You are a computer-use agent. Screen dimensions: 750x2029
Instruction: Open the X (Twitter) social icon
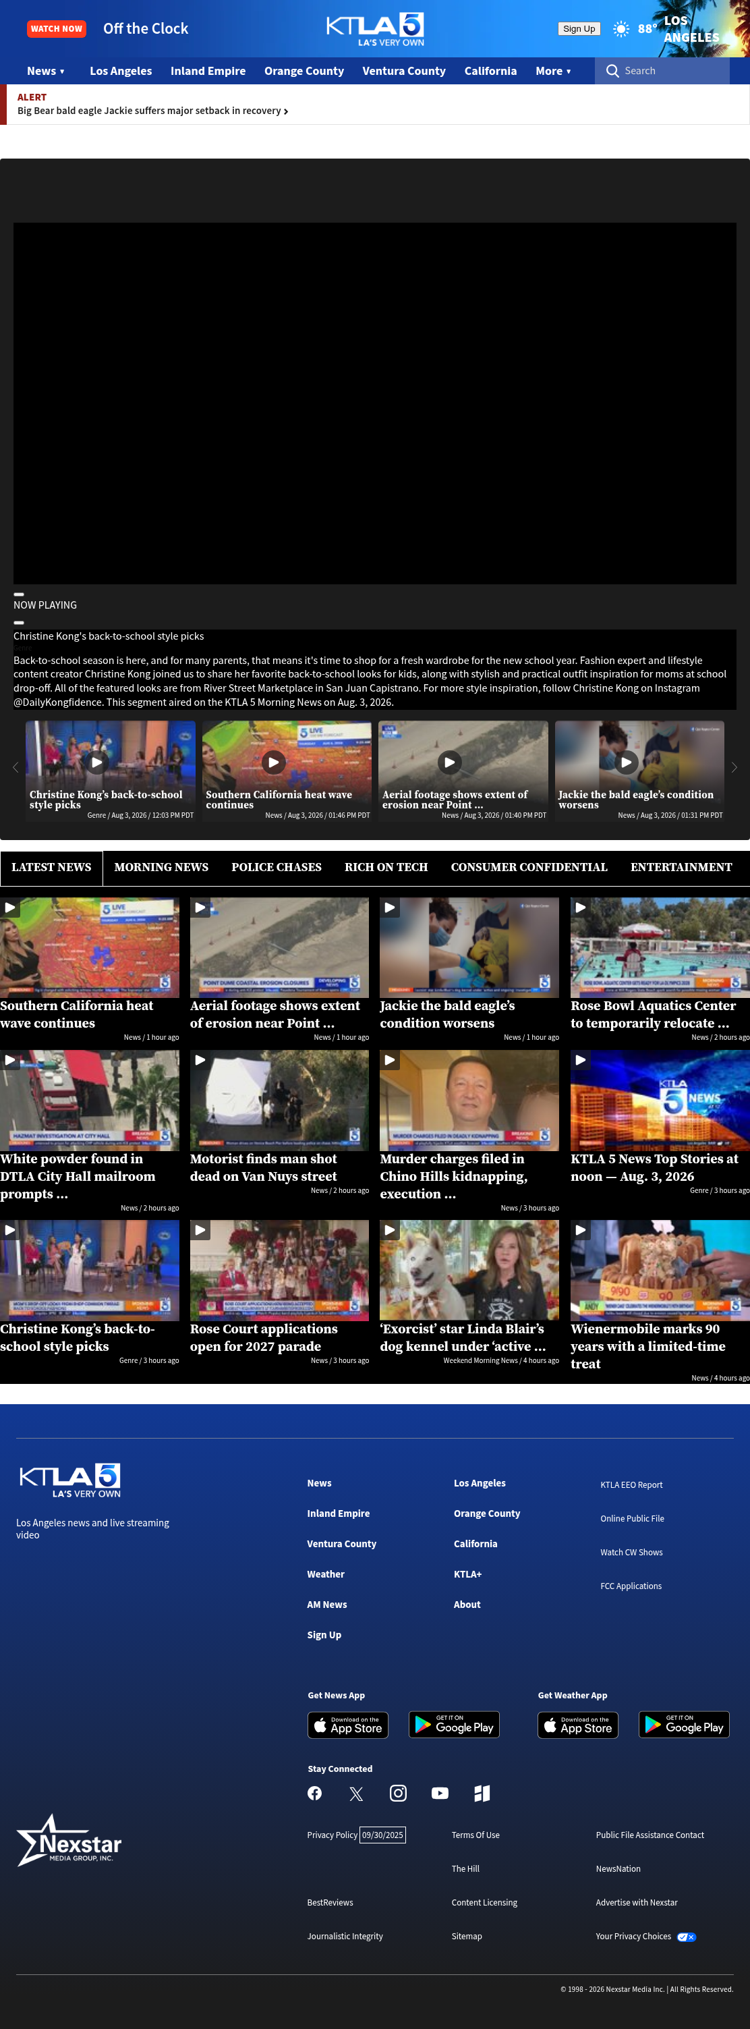click(x=357, y=1794)
